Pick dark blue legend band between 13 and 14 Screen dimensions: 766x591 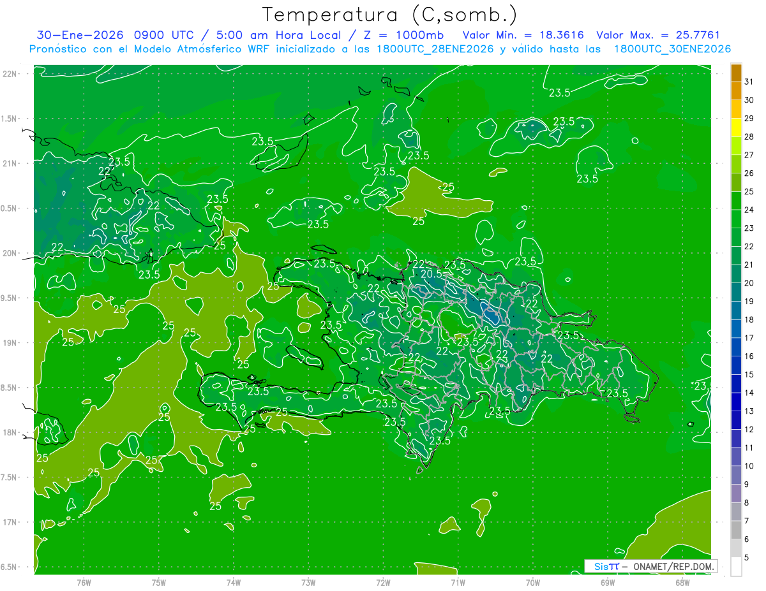736,402
